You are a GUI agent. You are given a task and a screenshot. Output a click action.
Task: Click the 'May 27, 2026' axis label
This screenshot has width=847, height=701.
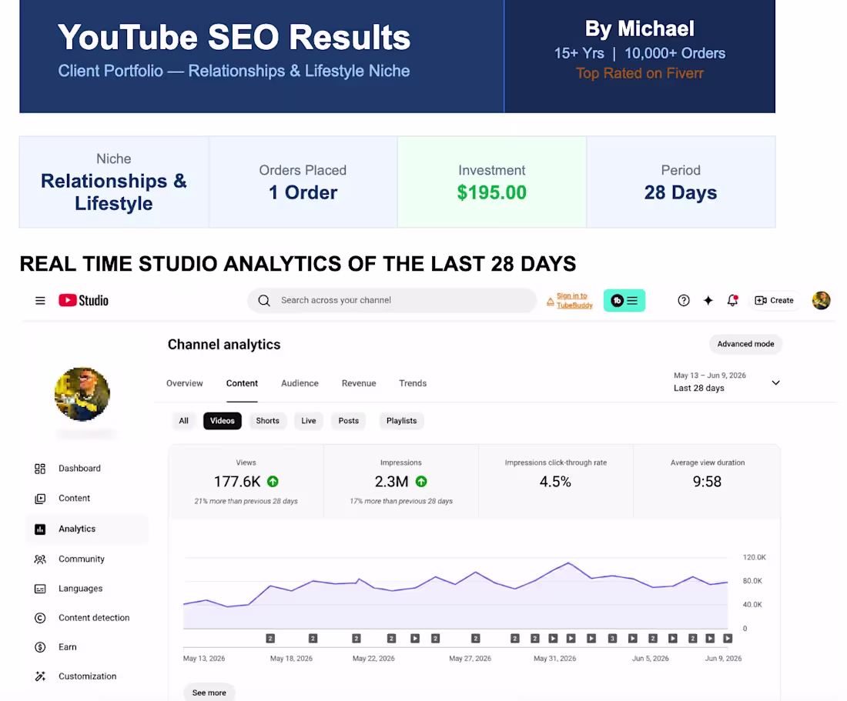[x=470, y=659]
